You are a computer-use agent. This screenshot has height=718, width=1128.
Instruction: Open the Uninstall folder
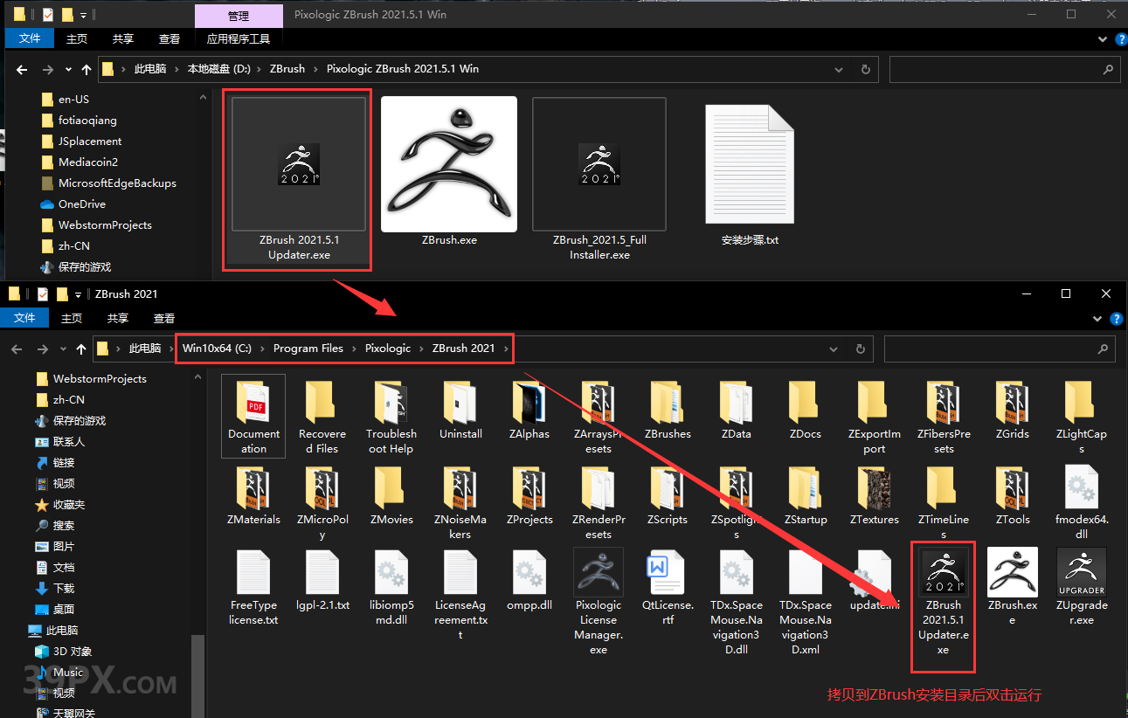click(460, 411)
